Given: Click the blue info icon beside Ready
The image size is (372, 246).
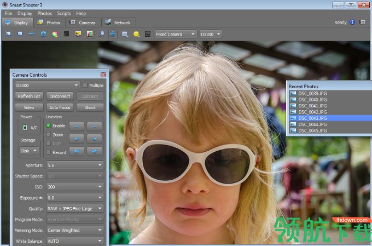Looking at the screenshot, I should pyautogui.click(x=352, y=22).
